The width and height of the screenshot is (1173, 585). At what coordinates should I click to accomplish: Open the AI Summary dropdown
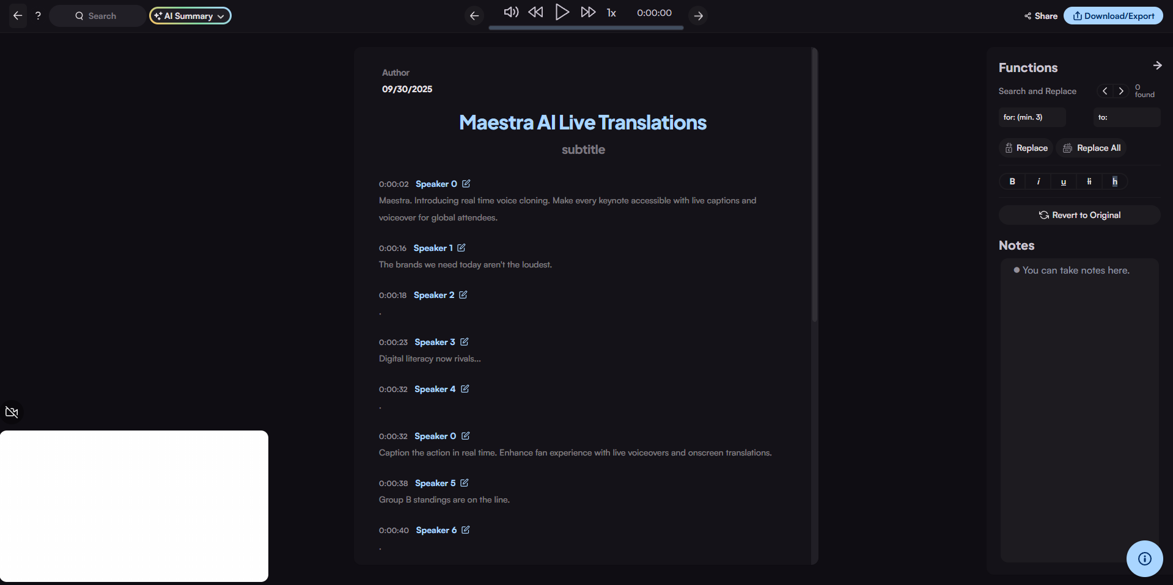click(190, 16)
